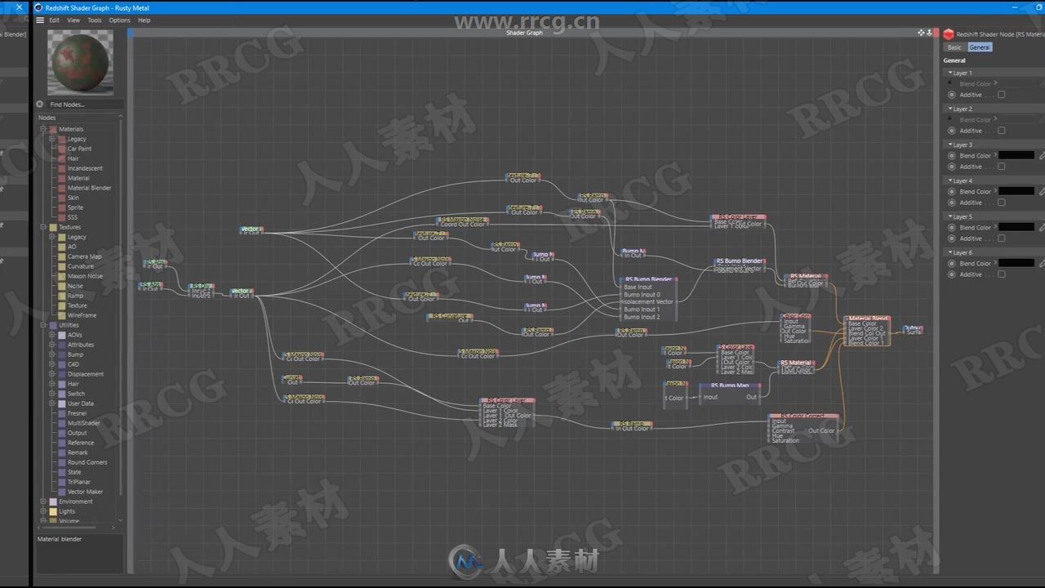Click the Rusty Metal material preview sphere
The image size is (1045, 588).
[x=80, y=62]
